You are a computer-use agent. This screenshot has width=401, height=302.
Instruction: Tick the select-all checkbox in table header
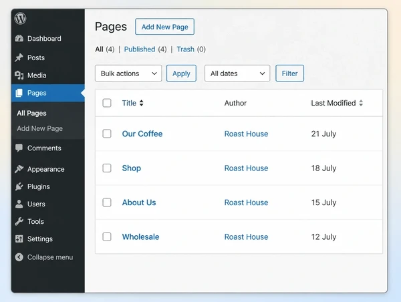(107, 103)
